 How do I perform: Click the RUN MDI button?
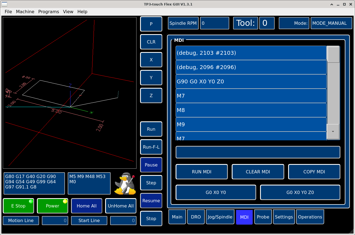(201, 172)
